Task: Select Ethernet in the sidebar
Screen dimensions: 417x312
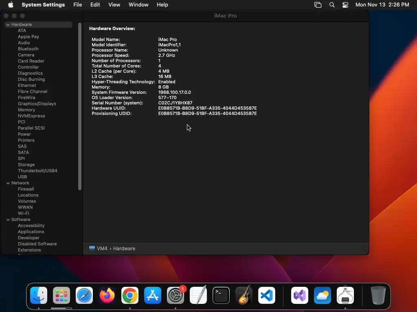Action: point(27,85)
